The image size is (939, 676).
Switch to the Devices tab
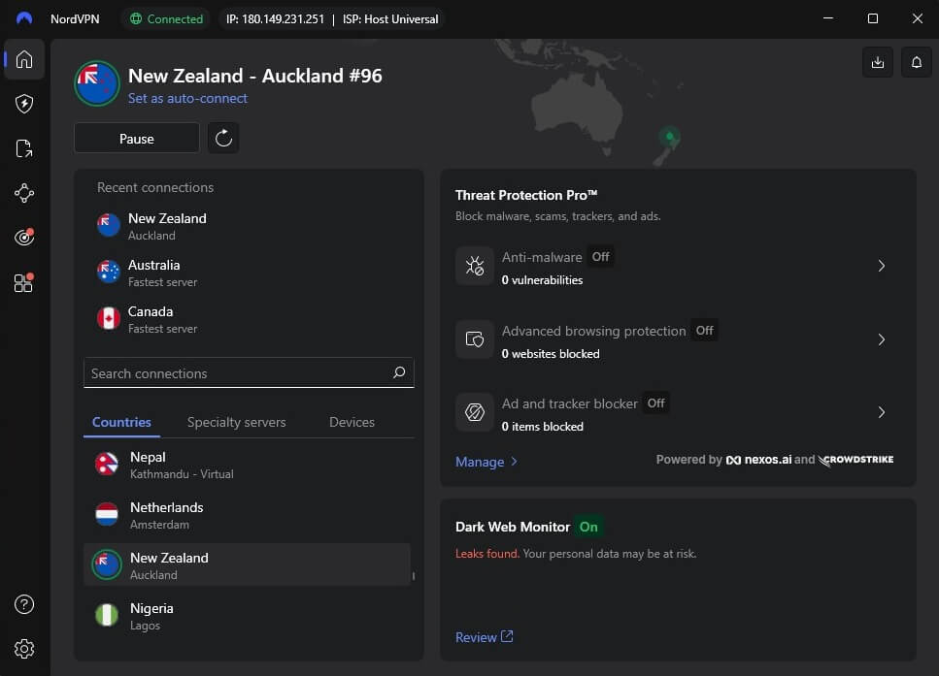pyautogui.click(x=352, y=422)
